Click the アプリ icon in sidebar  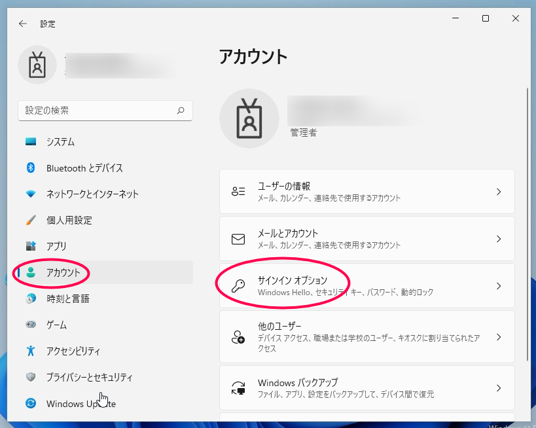point(31,246)
